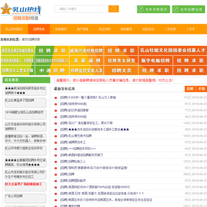This screenshot has height=207, width=207.
Task: Open sidebar item 1919隔壁仓库乳山店招聘店员
Action: click(25, 114)
